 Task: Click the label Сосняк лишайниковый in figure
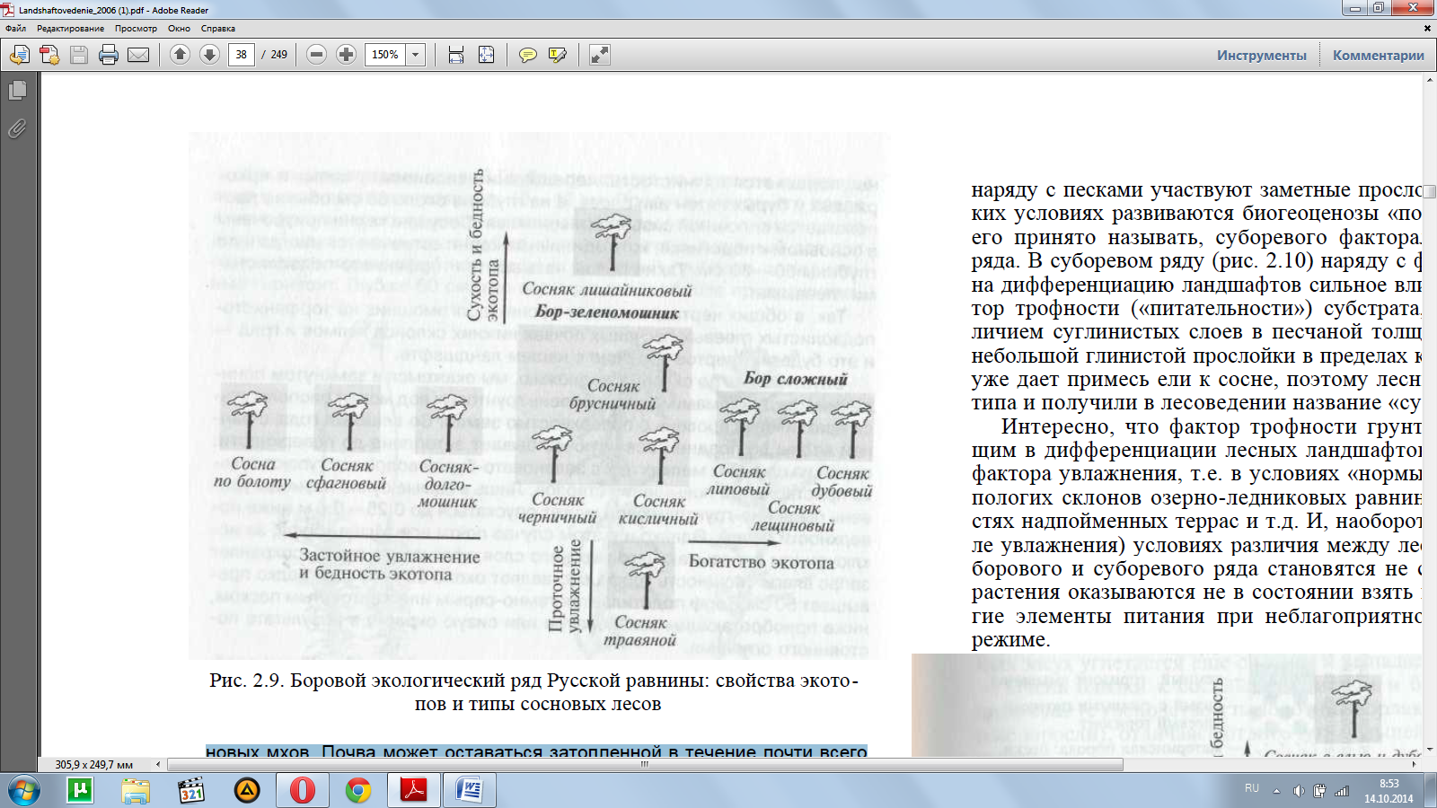[607, 290]
